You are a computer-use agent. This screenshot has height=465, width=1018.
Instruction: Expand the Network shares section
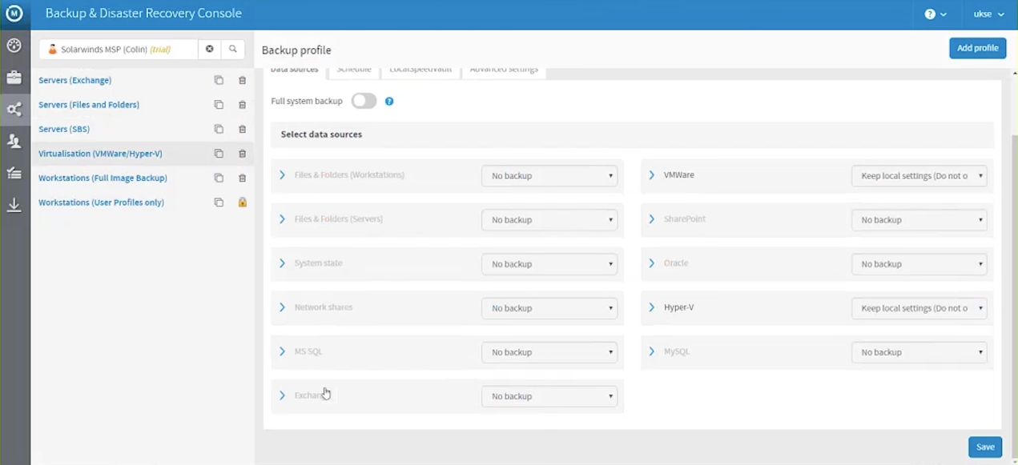282,307
